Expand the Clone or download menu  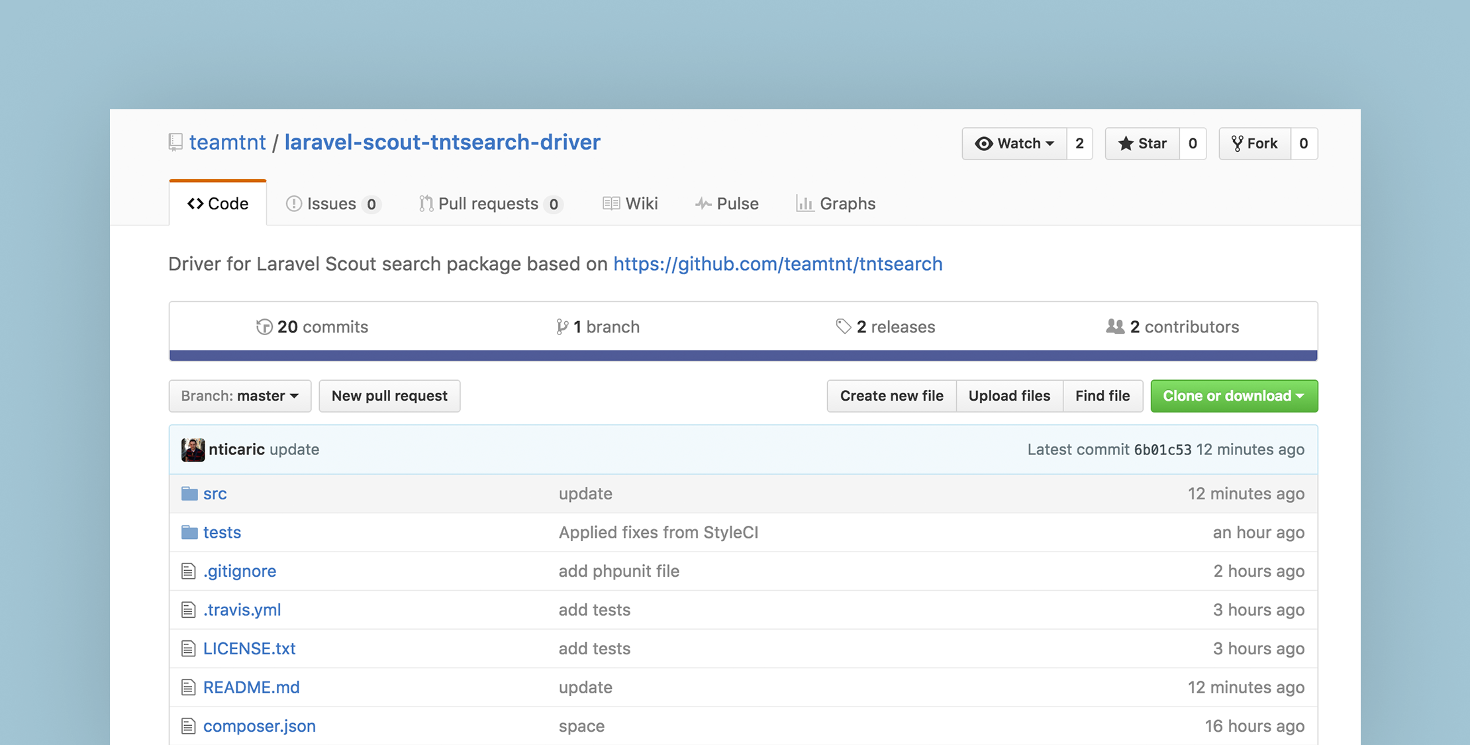pyautogui.click(x=1234, y=395)
